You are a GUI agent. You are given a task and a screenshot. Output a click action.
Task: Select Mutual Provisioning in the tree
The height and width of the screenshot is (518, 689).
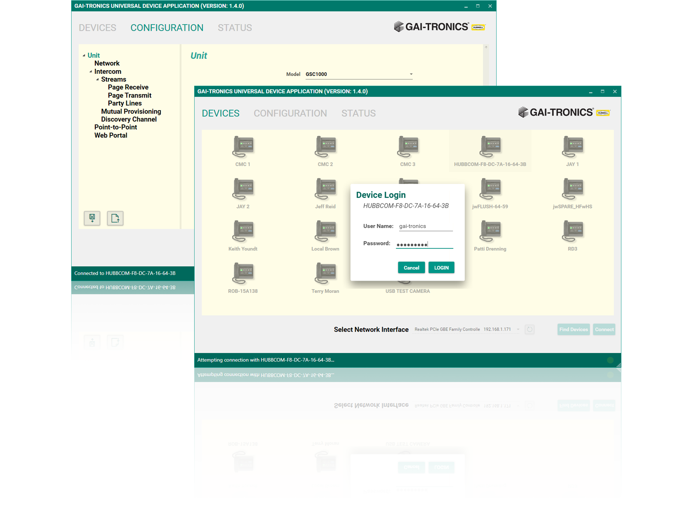131,111
